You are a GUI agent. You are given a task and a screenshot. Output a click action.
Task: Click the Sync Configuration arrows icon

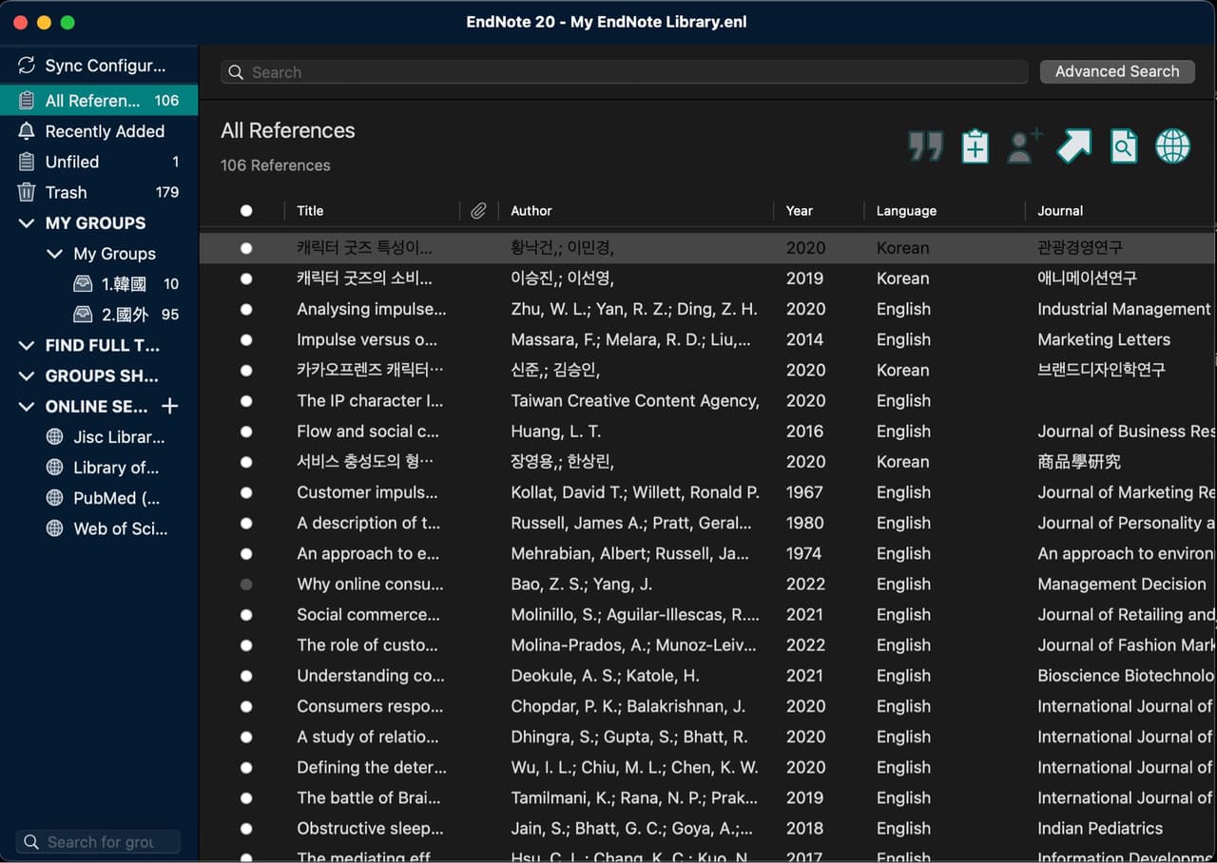pyautogui.click(x=27, y=66)
